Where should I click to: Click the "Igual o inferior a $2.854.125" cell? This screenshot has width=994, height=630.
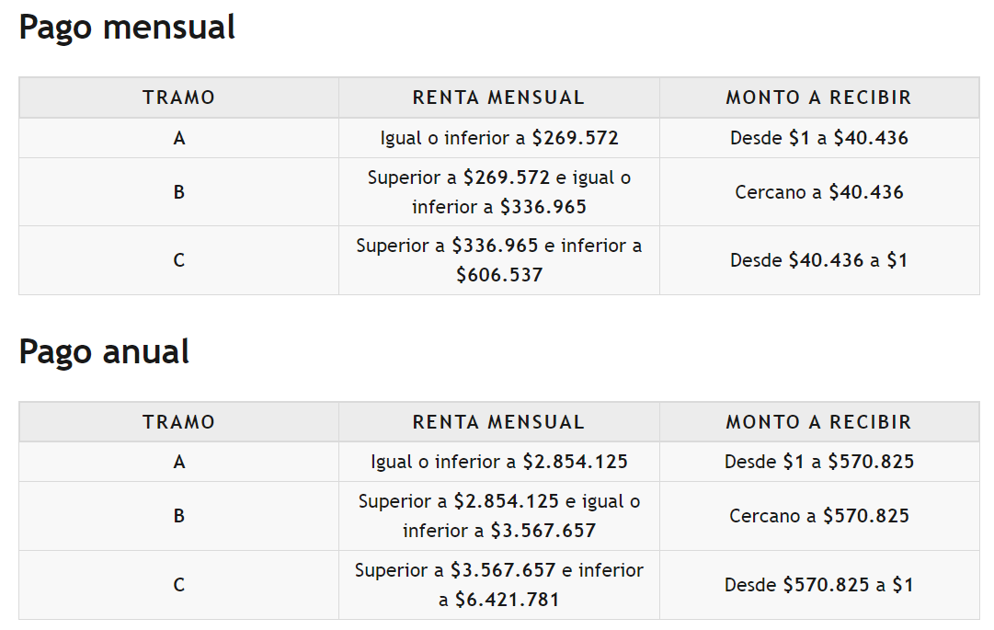tap(498, 462)
